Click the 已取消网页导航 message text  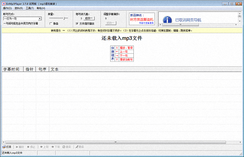pos(188,20)
